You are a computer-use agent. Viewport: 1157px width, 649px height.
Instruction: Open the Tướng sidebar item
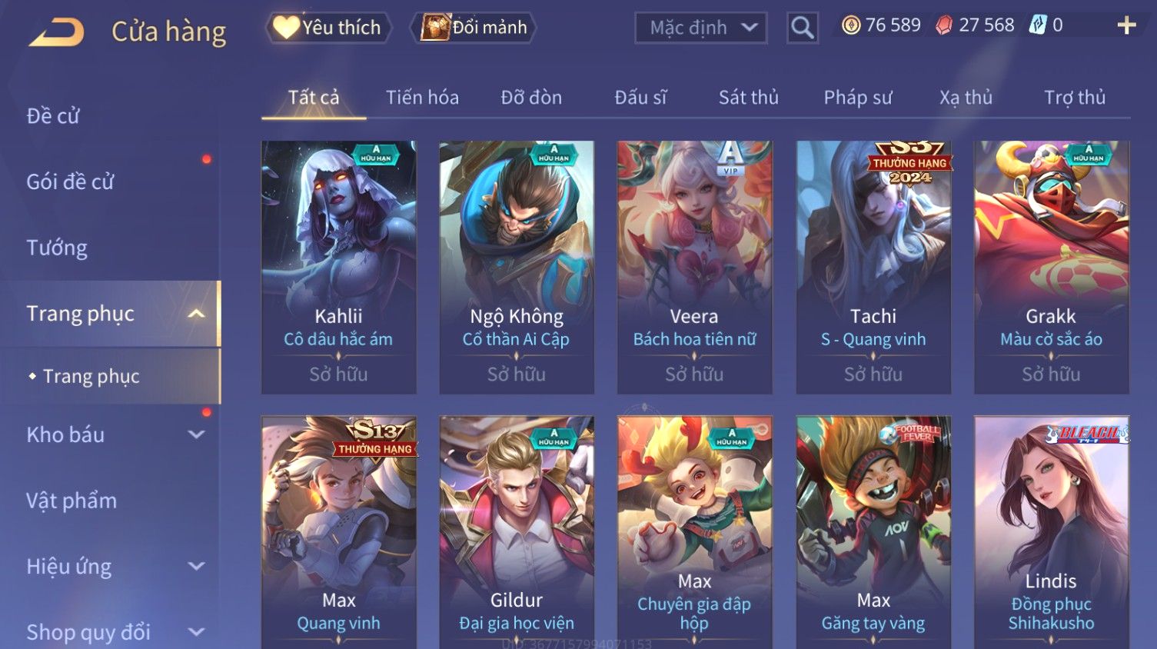[x=57, y=248]
